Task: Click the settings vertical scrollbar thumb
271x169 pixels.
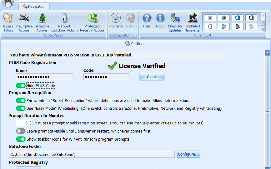Action: [267, 111]
